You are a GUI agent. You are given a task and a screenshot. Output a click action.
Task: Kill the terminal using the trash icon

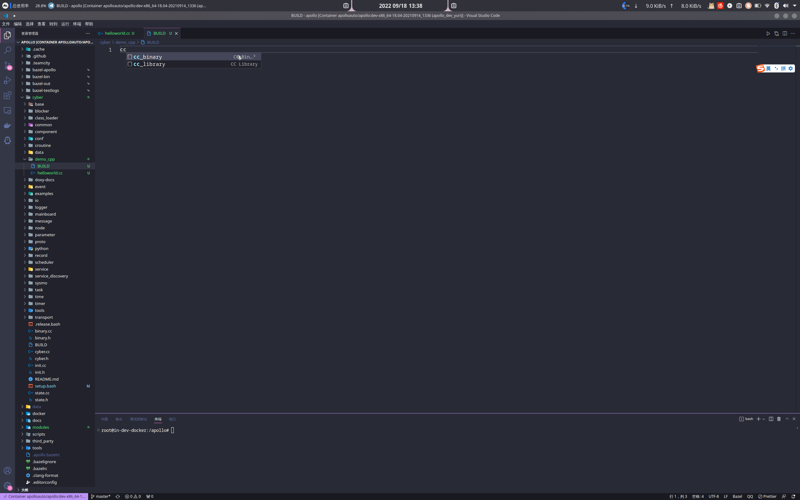(x=778, y=419)
